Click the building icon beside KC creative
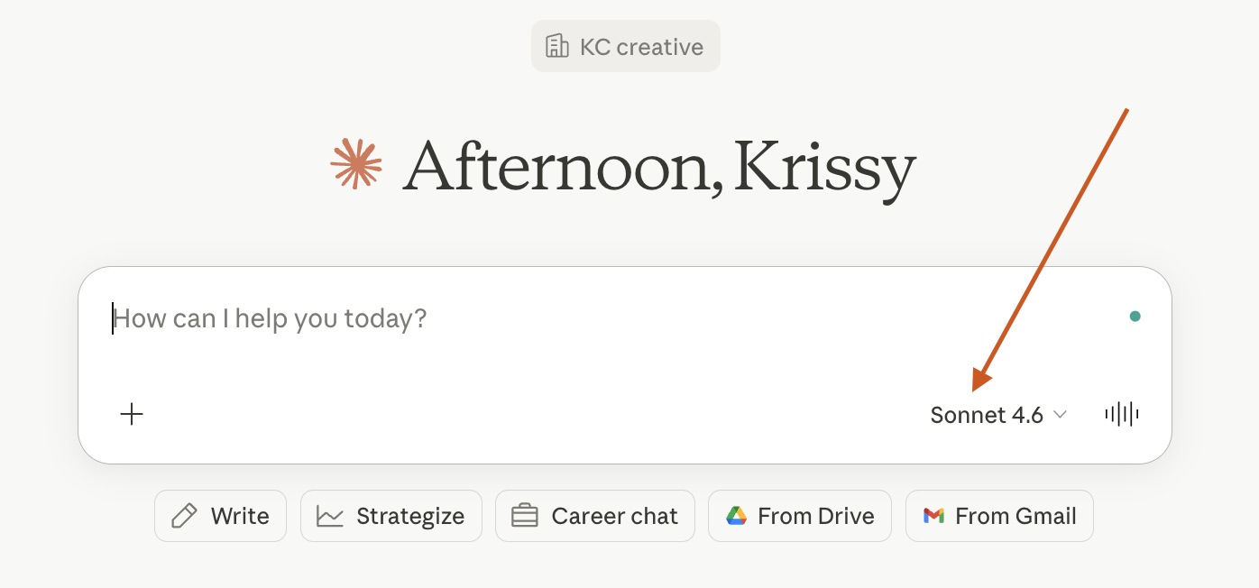1259x588 pixels. [557, 46]
